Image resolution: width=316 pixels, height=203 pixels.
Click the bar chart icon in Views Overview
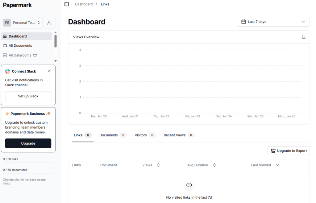pos(304,37)
